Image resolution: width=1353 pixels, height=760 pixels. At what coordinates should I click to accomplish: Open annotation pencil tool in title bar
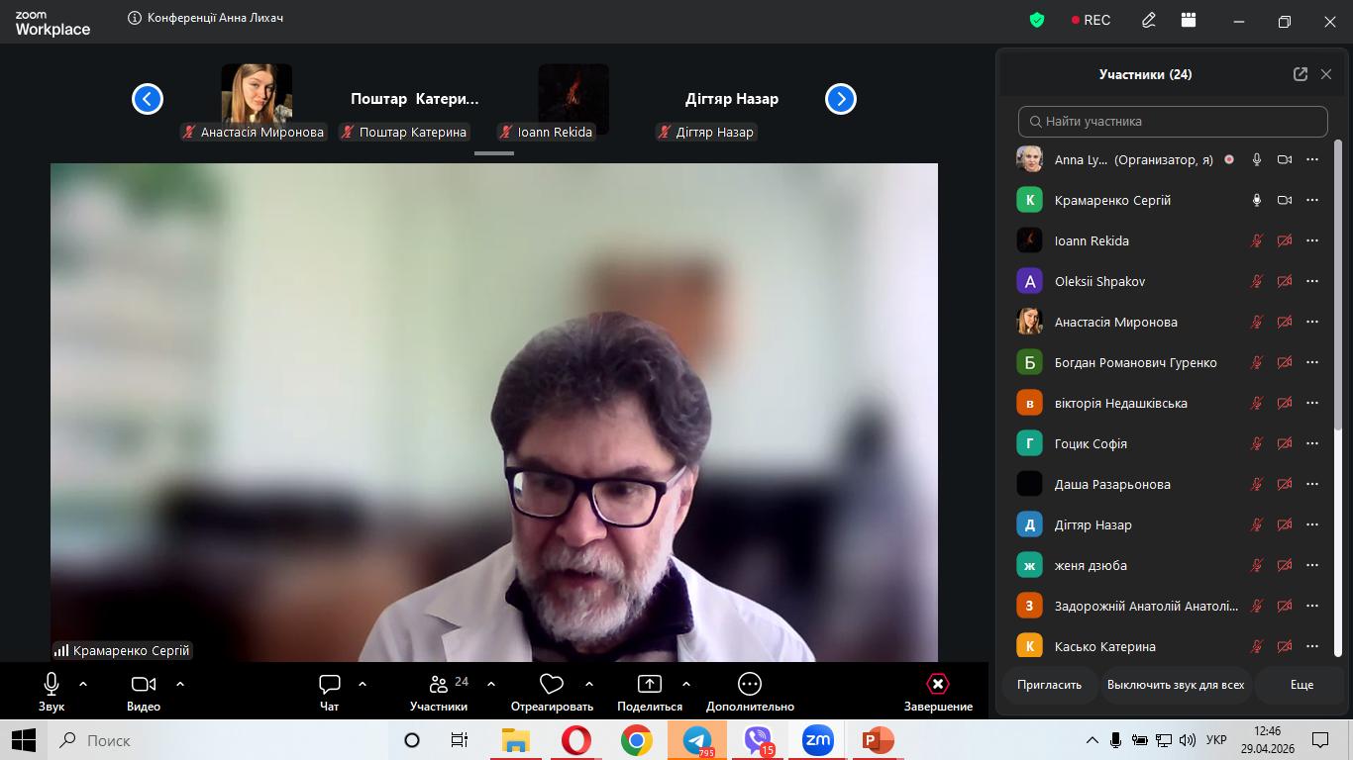click(1149, 20)
